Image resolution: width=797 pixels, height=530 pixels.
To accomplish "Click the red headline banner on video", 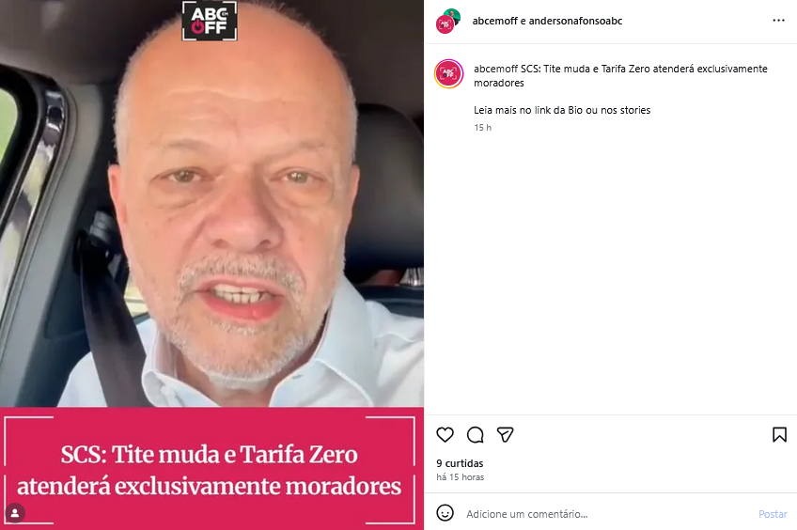I will coord(211,469).
